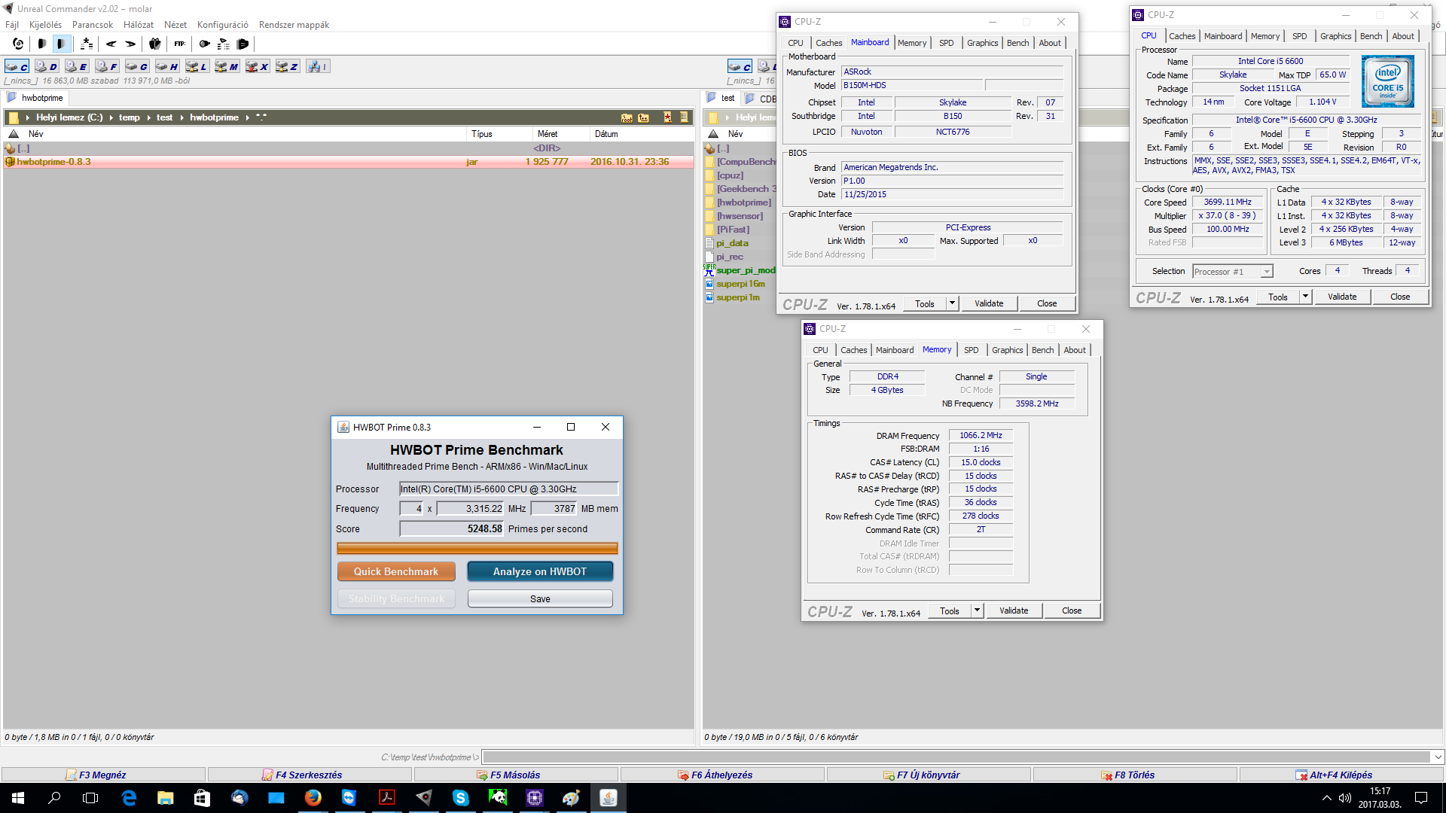This screenshot has height=813, width=1446.
Task: Click the FTP connection toolbar icon
Action: (179, 44)
